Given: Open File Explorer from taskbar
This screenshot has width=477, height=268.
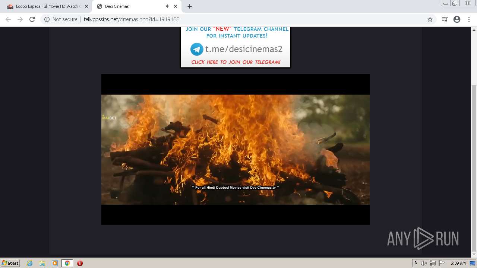Looking at the screenshot, I should click(x=42, y=263).
